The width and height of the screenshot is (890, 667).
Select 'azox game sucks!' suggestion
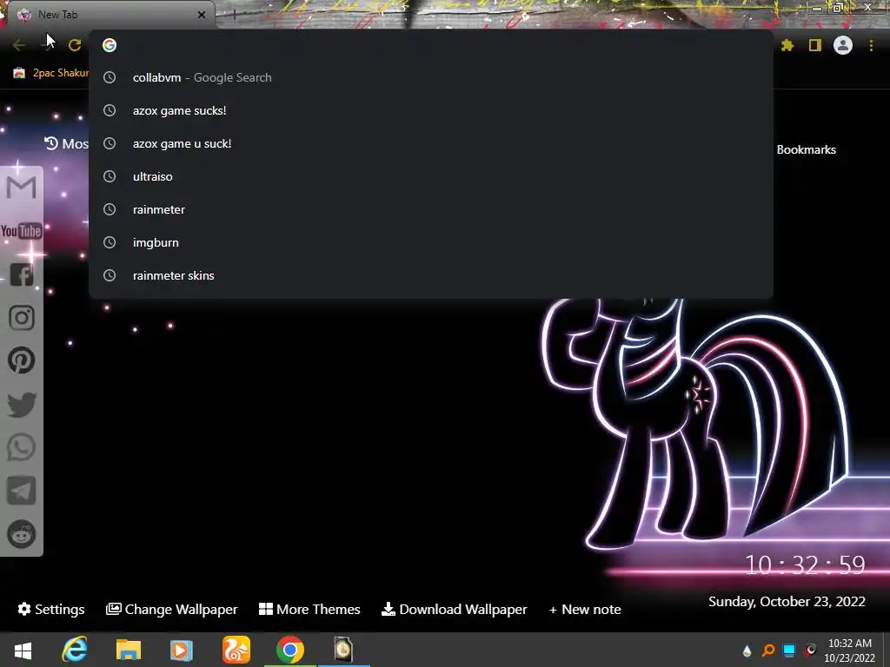[431, 110]
